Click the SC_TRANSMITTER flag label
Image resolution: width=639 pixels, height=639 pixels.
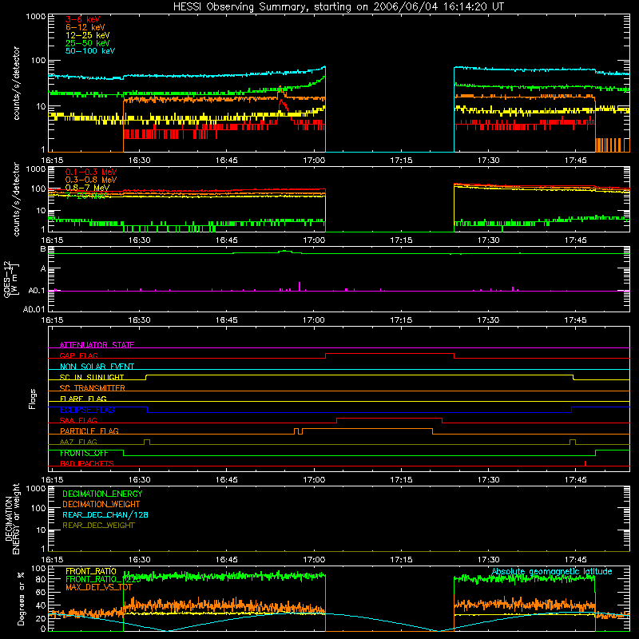(x=92, y=388)
